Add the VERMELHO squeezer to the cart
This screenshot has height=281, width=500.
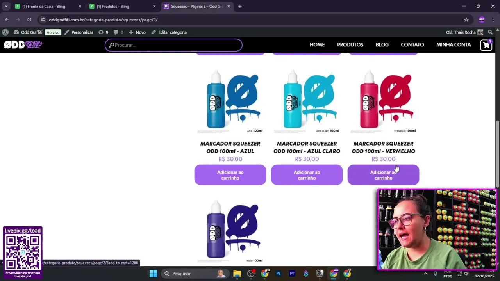[x=383, y=175]
